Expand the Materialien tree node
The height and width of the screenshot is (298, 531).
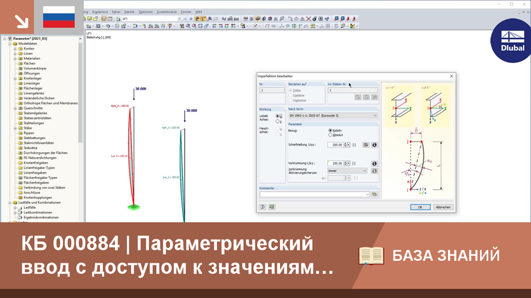point(15,58)
